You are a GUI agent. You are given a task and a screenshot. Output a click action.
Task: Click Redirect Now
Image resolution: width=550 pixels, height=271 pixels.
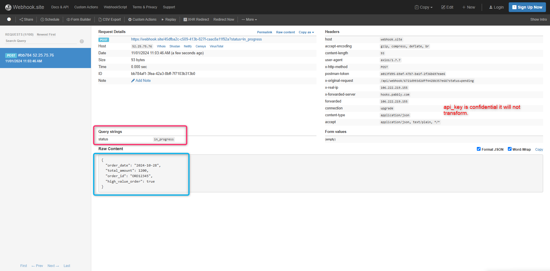(224, 20)
